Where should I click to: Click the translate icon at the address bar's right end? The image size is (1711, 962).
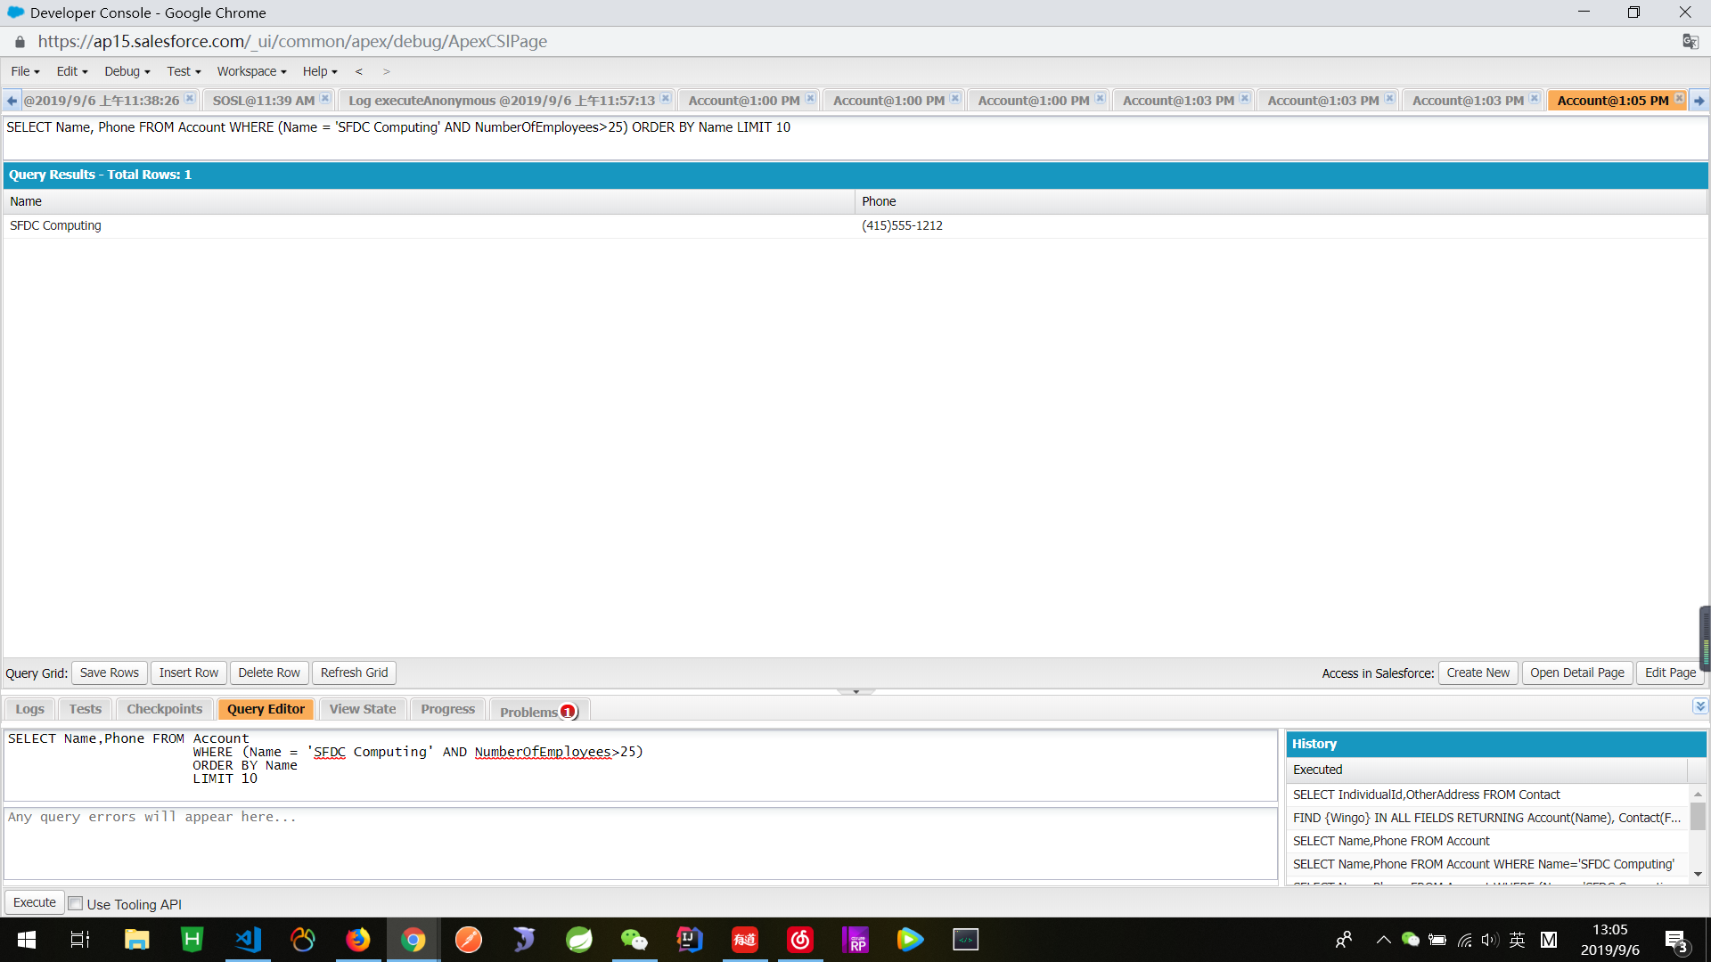[x=1690, y=41]
